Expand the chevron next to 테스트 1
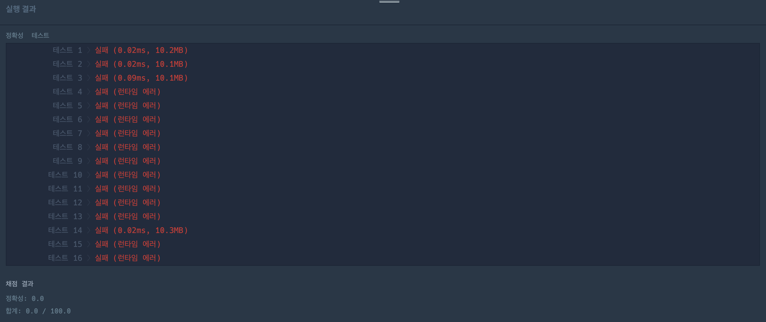 (x=89, y=50)
